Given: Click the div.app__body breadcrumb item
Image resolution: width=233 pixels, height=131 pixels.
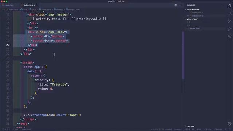Looking at the screenshot, I should 73,9.
